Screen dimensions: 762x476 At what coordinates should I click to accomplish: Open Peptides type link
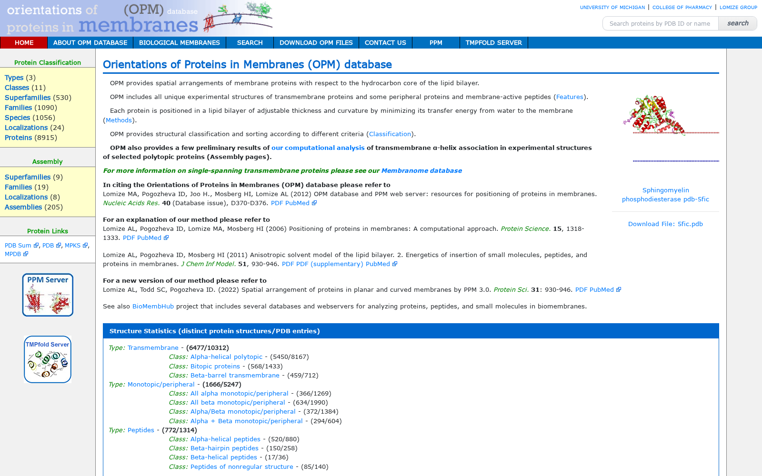141,430
